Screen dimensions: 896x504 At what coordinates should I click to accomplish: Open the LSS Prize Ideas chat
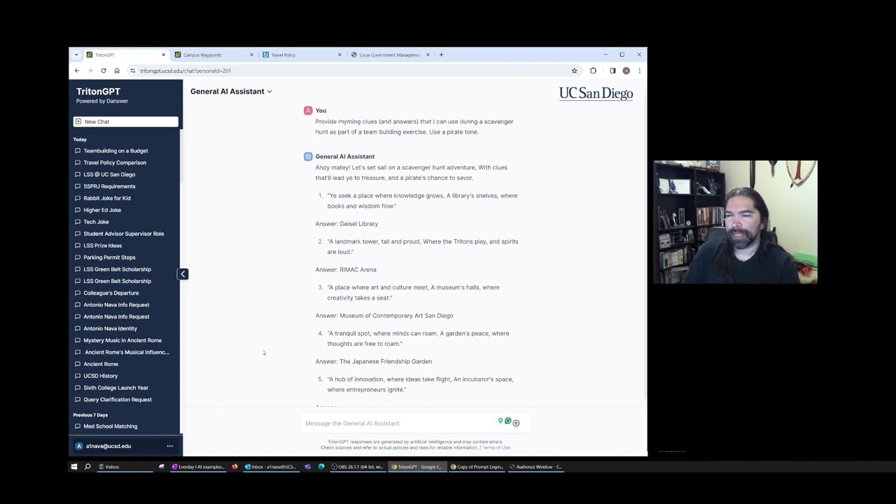[103, 246]
